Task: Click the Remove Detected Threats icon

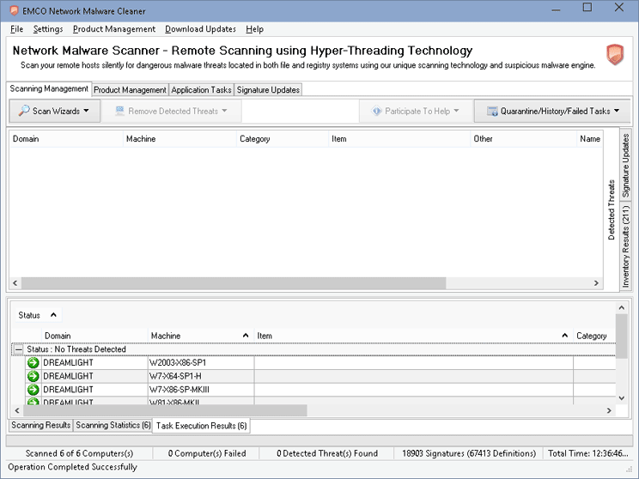Action: 119,111
